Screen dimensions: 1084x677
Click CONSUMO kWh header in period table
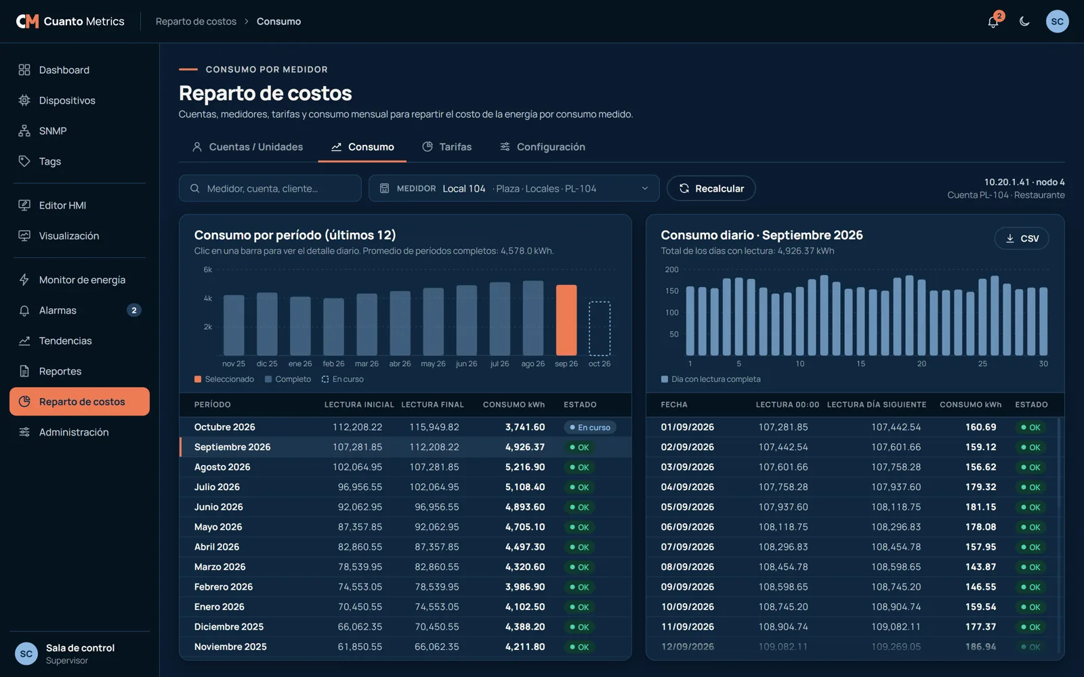514,405
